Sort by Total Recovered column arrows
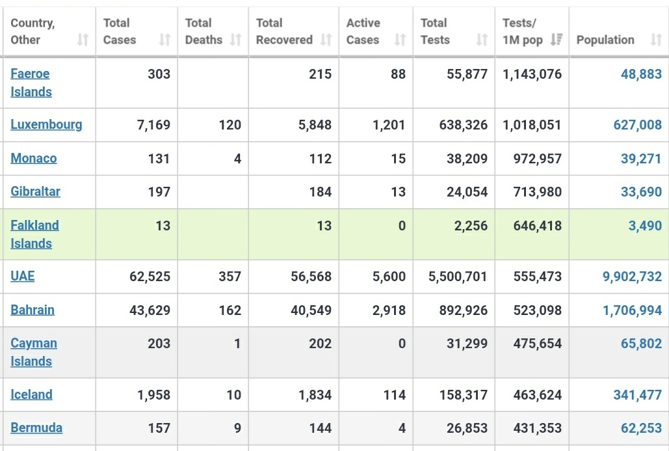This screenshot has width=669, height=451. point(326,40)
